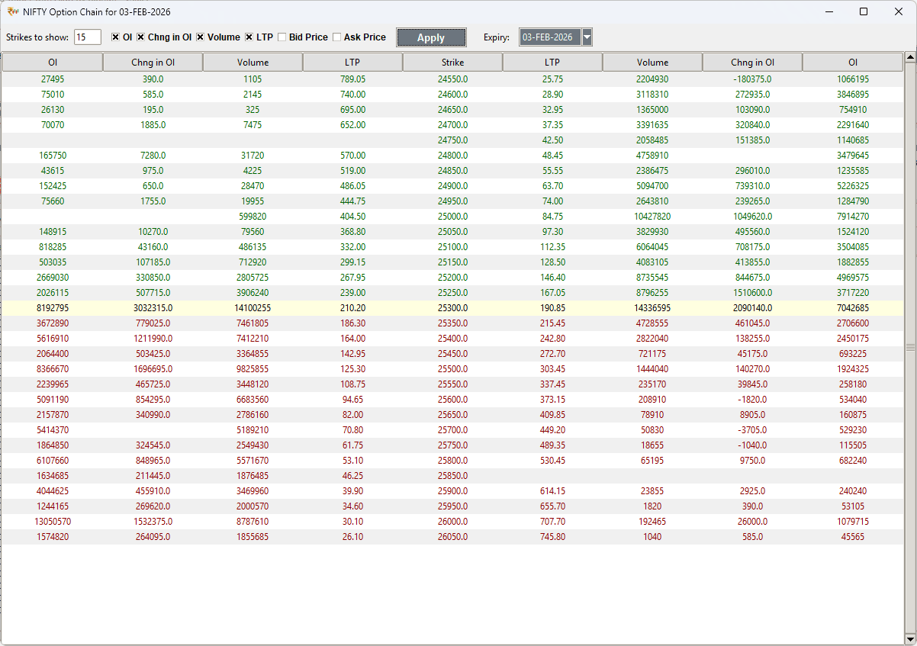The height and width of the screenshot is (646, 917).
Task: Click the Strikes to show input field
Action: 86,36
